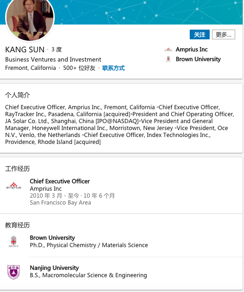This screenshot has height=292, width=244.
Task: Click the 500+ 位好友 connections text
Action: [79, 68]
